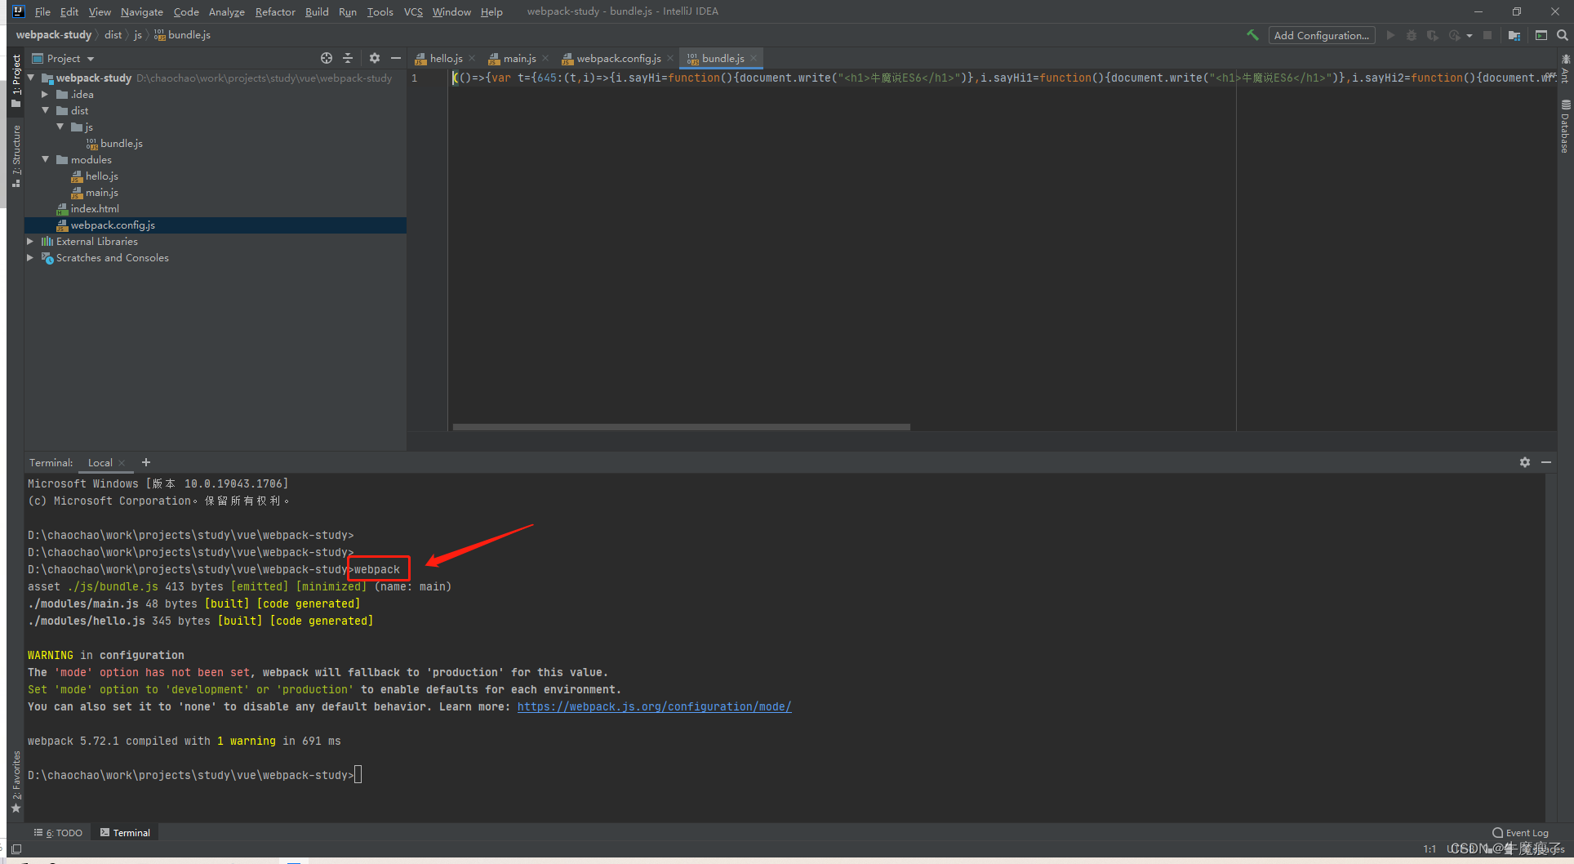This screenshot has height=864, width=1574.
Task: Collapse the dist folder
Action: [46, 110]
